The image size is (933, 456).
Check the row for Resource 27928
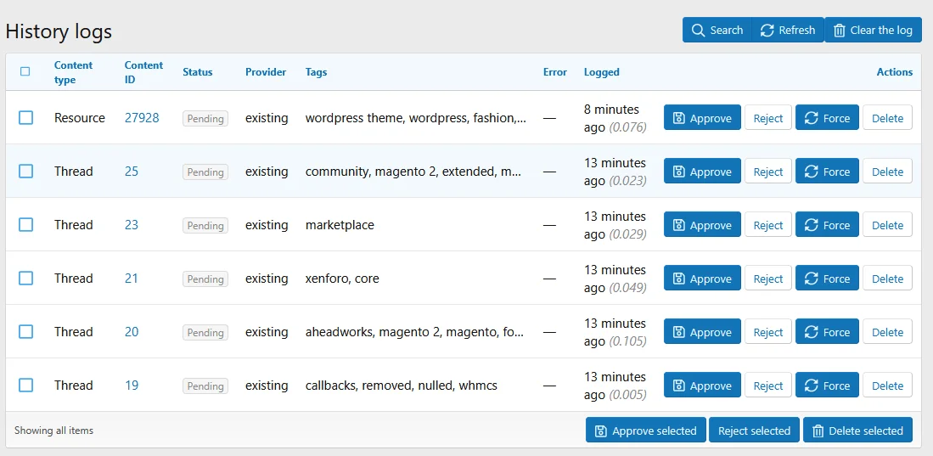point(25,118)
